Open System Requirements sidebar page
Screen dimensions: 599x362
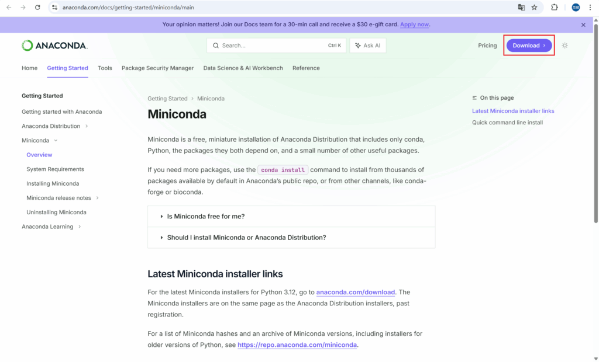point(55,169)
